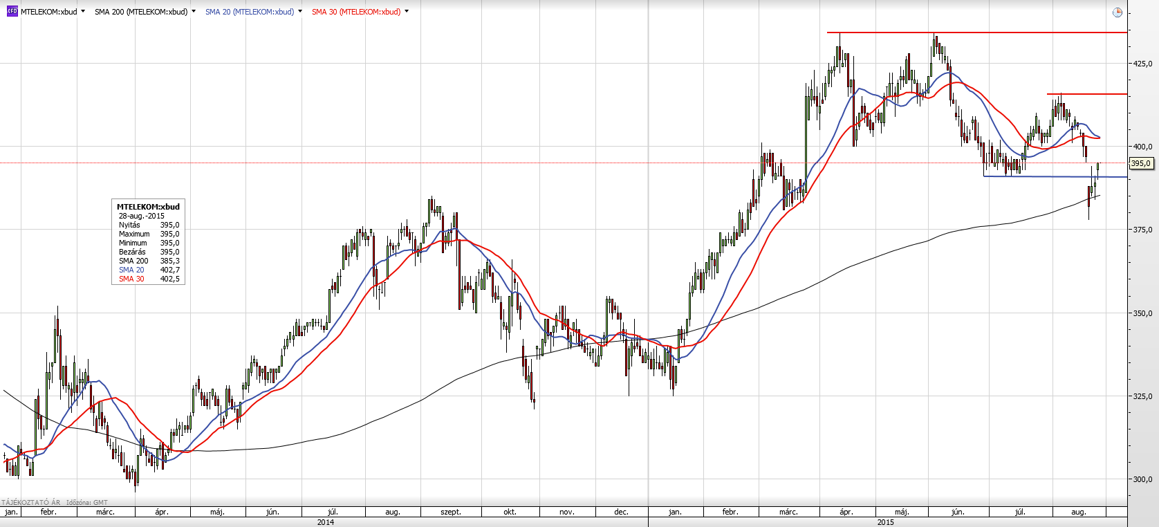The height and width of the screenshot is (527, 1159).
Task: Click the Maximum row in the data box
Action: click(x=149, y=234)
